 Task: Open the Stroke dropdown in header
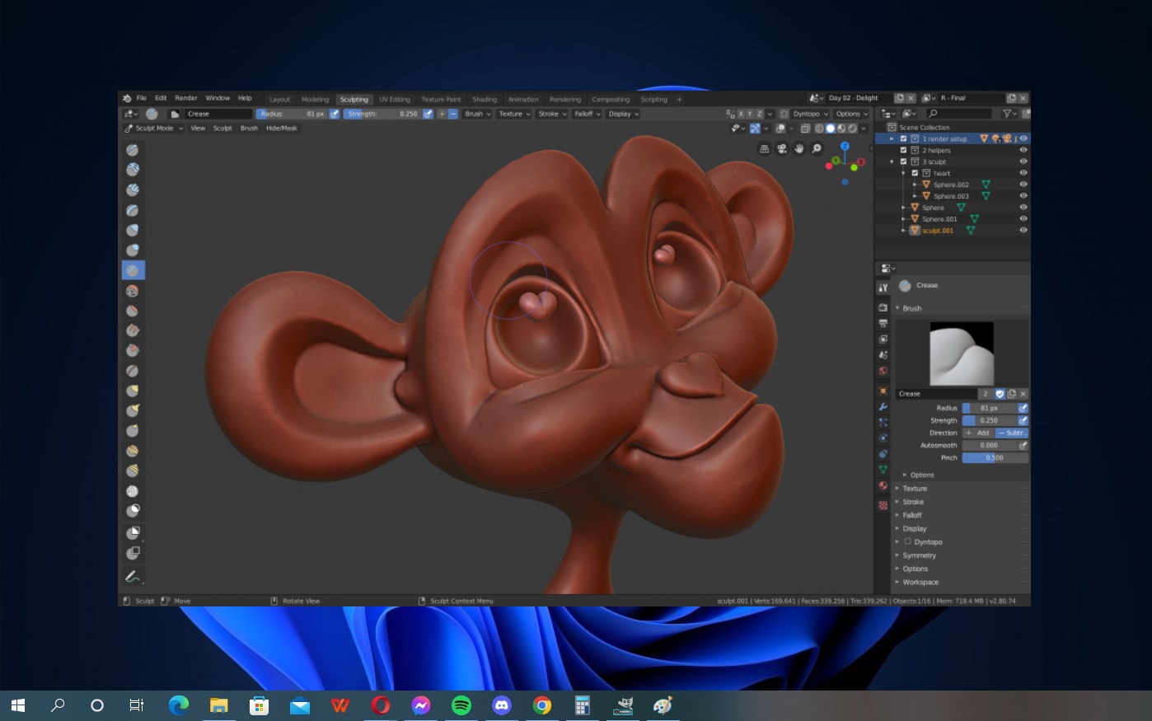[x=552, y=114]
